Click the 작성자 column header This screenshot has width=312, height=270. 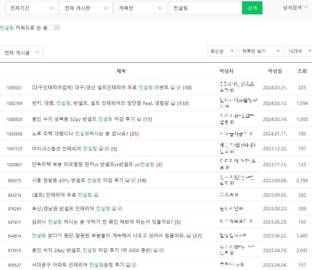pyautogui.click(x=226, y=71)
